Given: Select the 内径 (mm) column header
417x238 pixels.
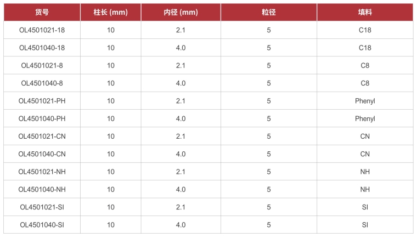Looking at the screenshot, I should (181, 13).
